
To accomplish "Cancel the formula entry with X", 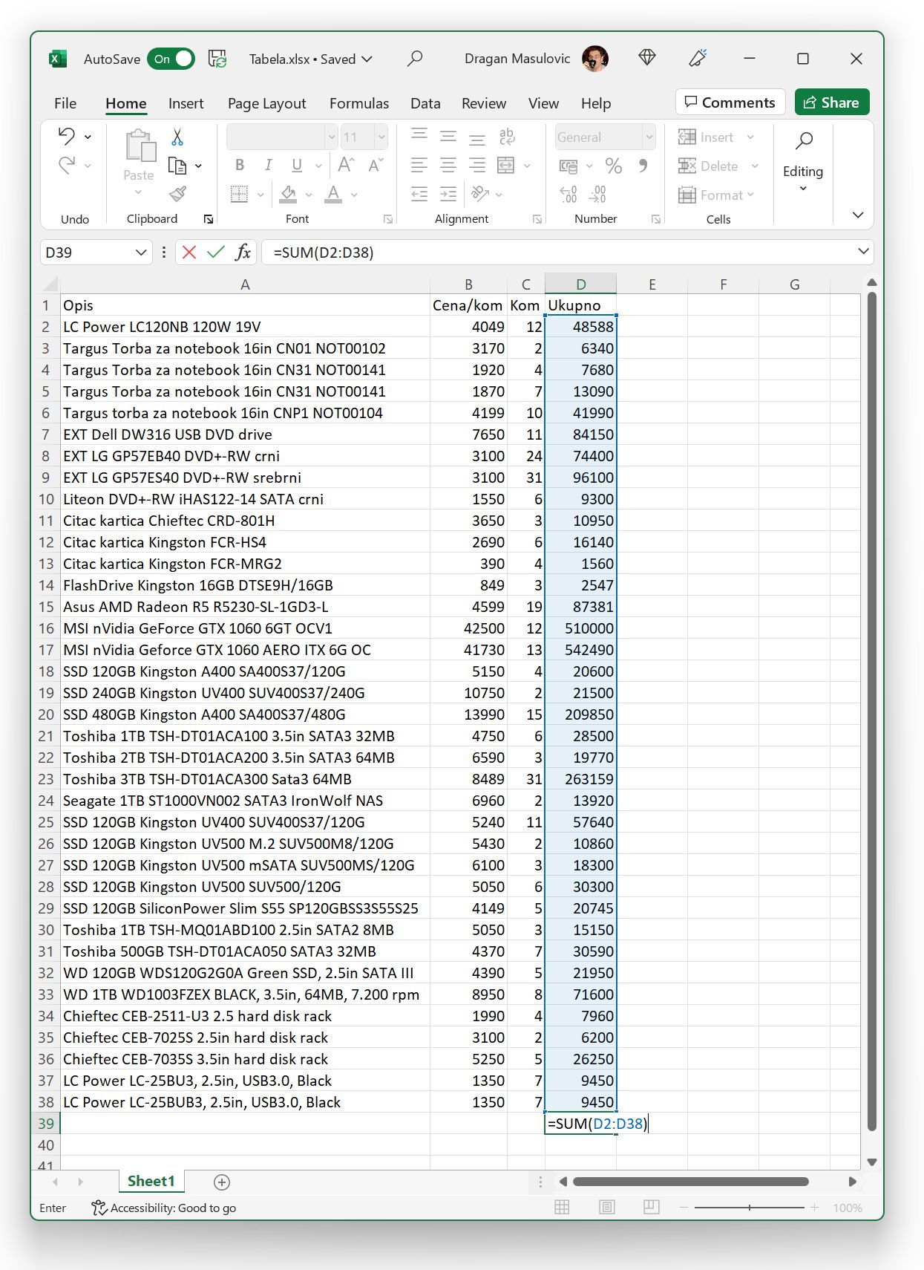I will pyautogui.click(x=189, y=253).
